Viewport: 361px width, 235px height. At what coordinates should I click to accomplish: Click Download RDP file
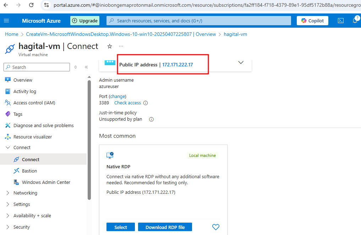(165, 227)
